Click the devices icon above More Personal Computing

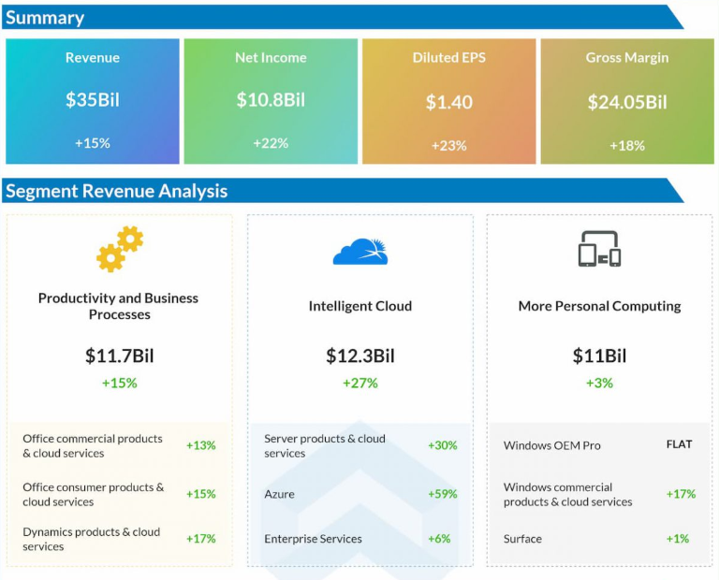[599, 249]
